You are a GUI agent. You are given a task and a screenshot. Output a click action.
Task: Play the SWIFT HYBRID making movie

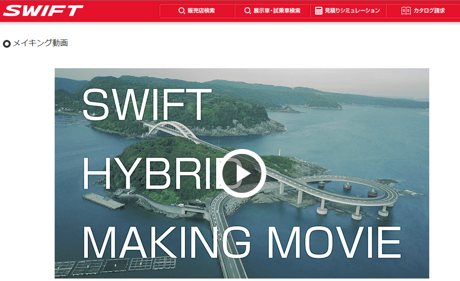pos(242,173)
